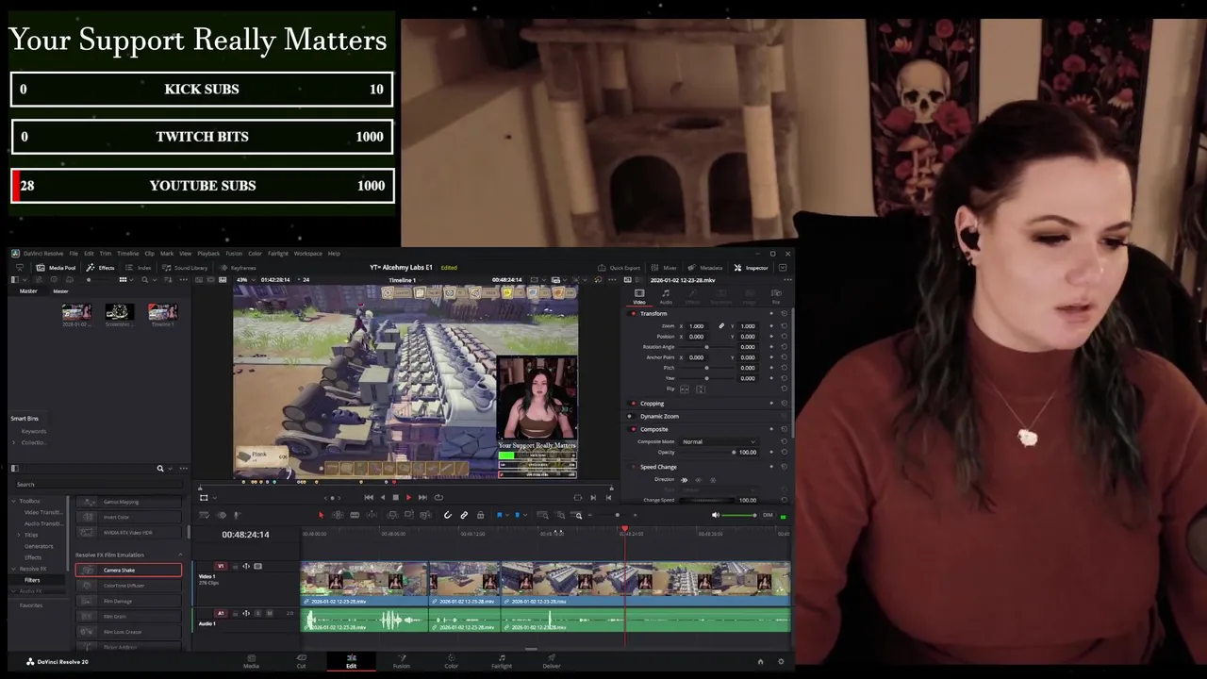Open the Workspace menu
1207x679 pixels.
tap(307, 254)
